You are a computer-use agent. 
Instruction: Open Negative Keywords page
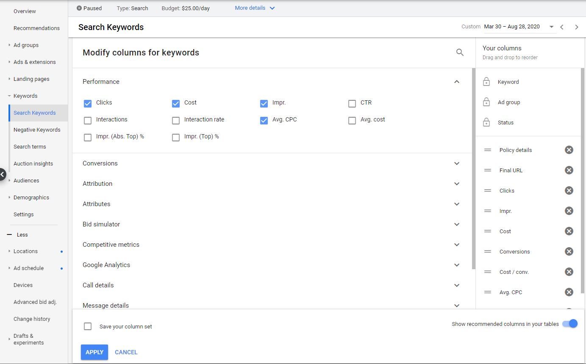pyautogui.click(x=37, y=130)
